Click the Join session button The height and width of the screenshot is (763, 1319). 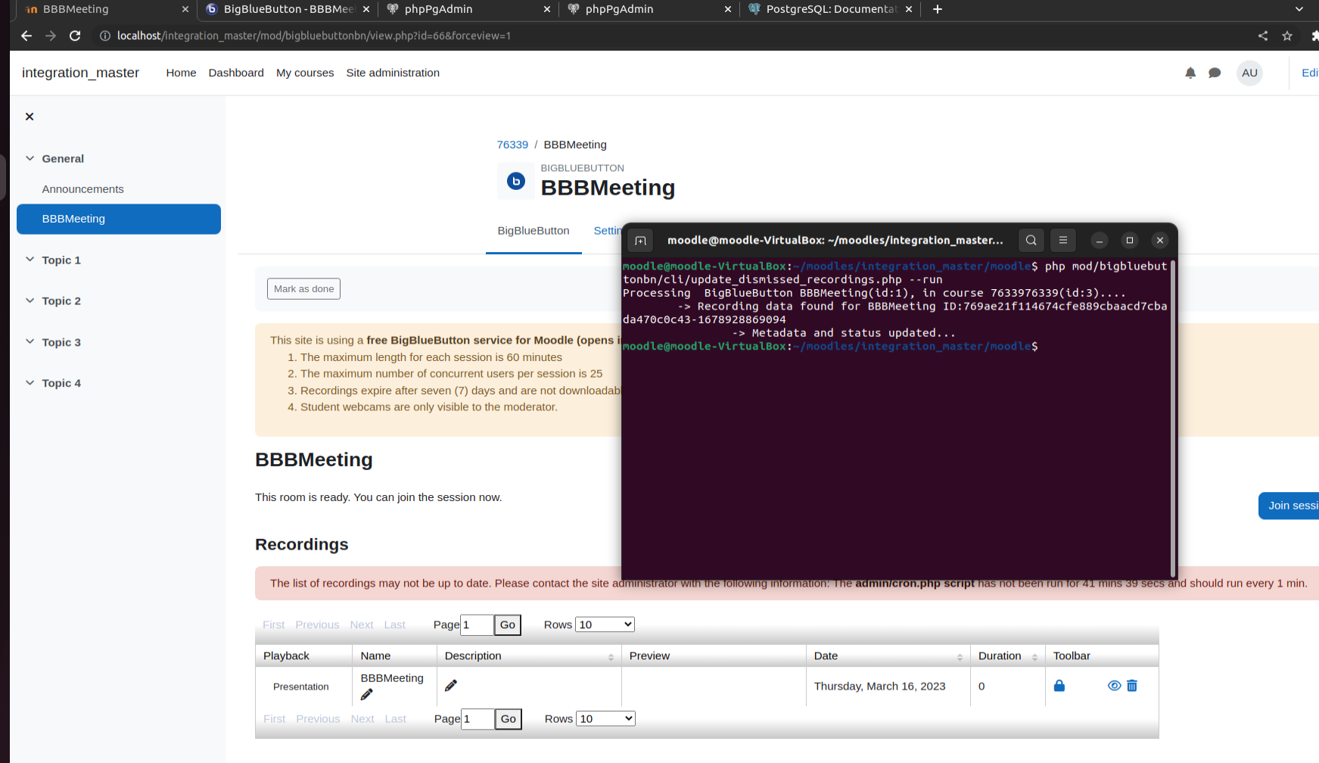1289,506
